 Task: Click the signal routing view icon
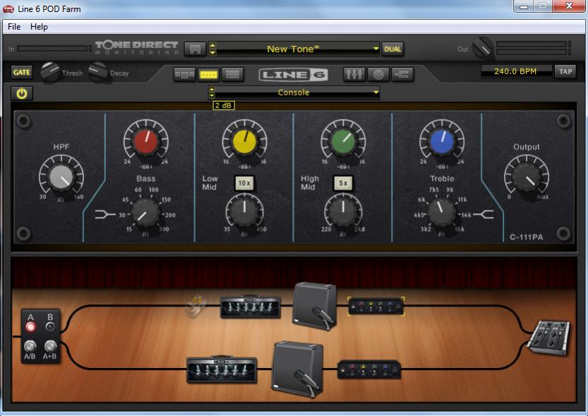pos(402,74)
